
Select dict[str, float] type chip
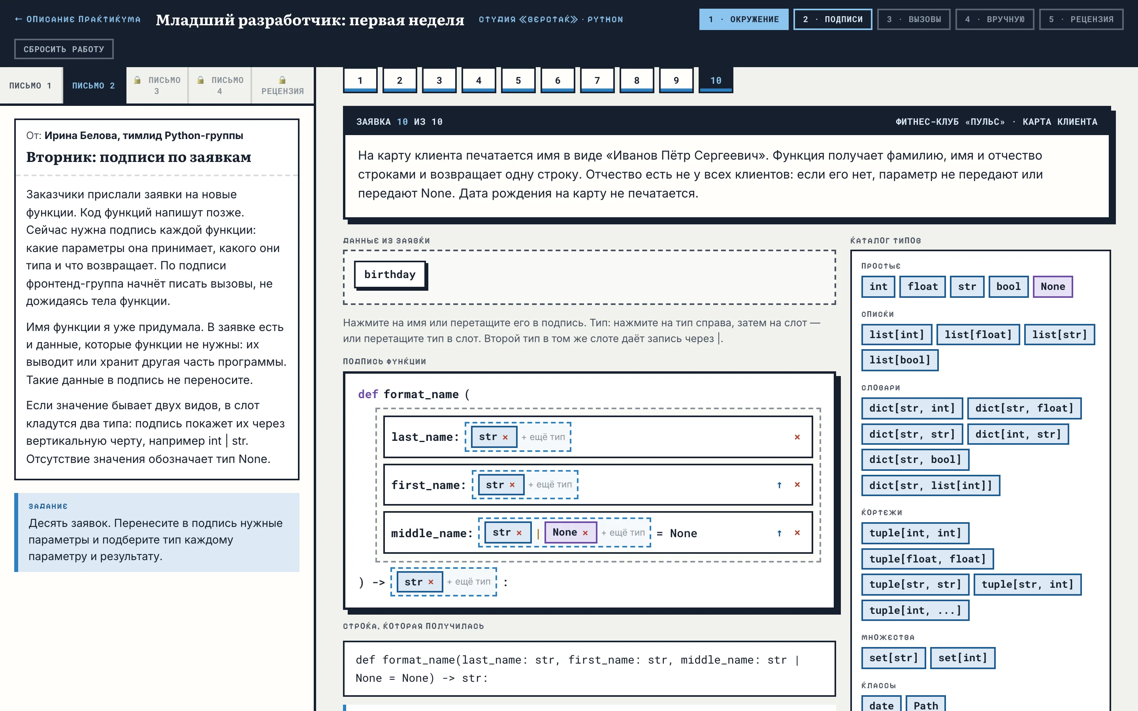(x=1024, y=408)
